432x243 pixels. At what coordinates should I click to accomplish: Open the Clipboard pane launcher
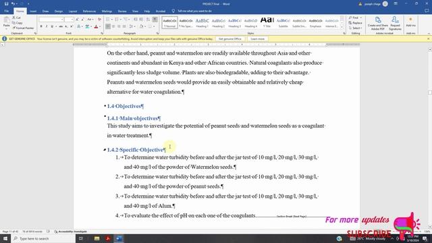click(x=35, y=33)
